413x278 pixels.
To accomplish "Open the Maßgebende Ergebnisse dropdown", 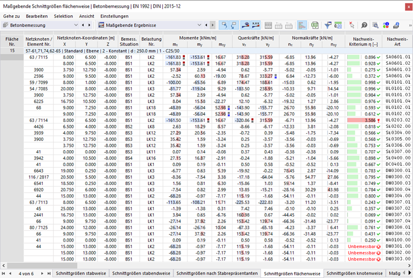I will point(199,25).
